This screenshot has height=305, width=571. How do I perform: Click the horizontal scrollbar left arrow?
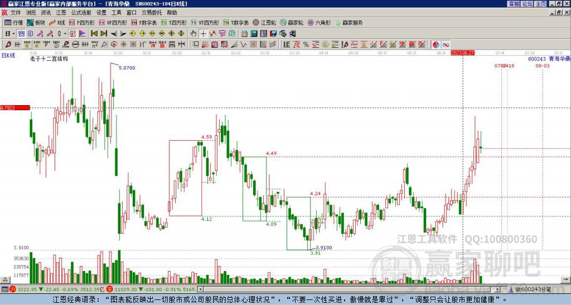click(200, 289)
